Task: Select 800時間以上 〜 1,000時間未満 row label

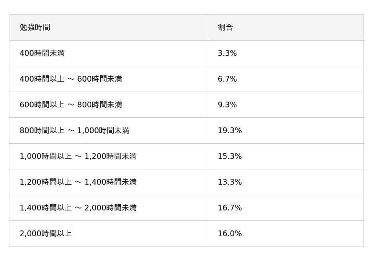Action: tap(74, 131)
